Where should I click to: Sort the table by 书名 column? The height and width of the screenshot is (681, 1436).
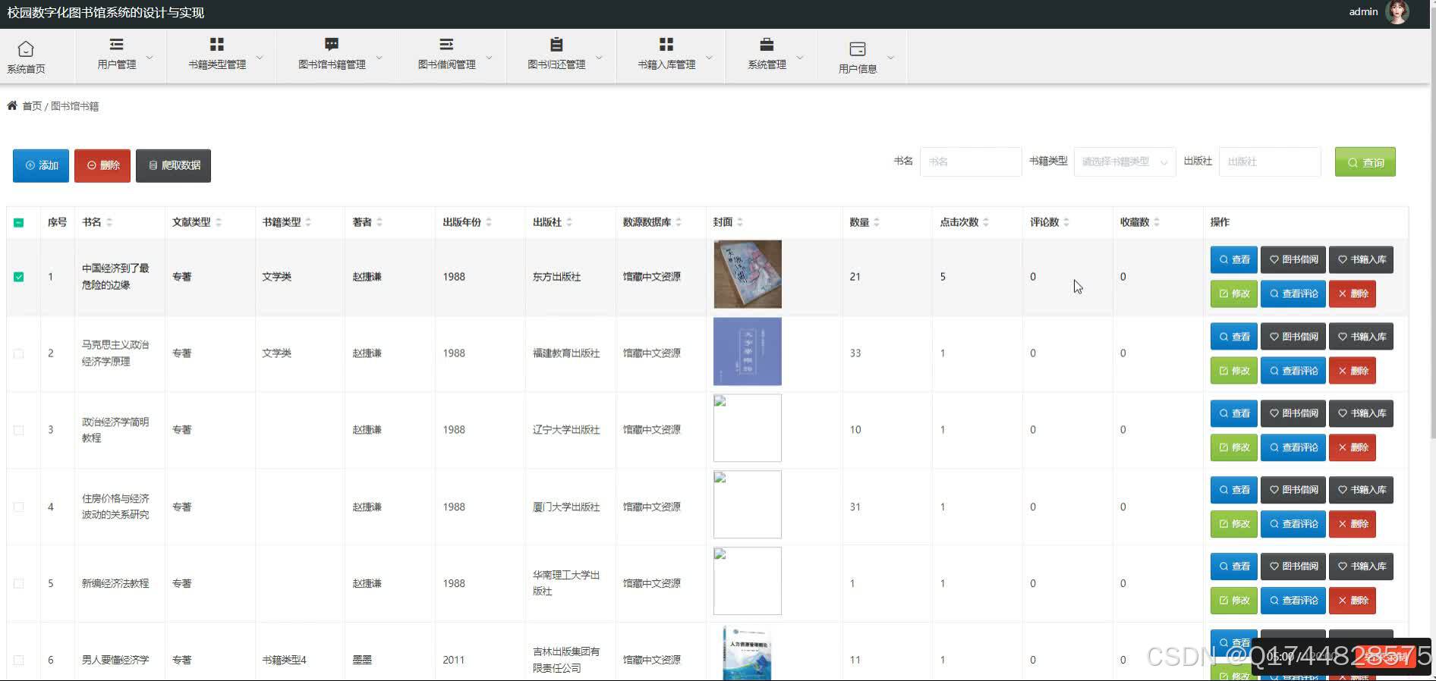[109, 222]
